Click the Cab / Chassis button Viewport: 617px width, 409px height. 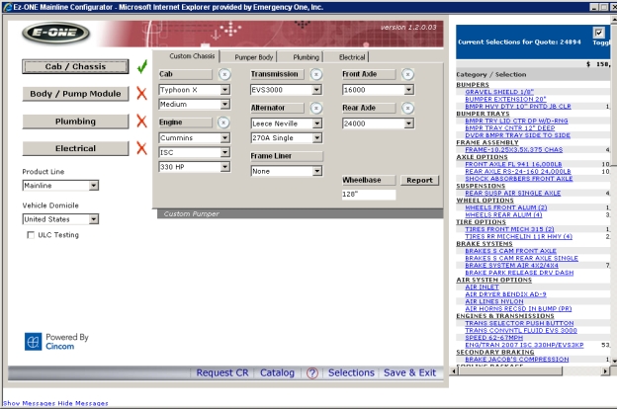coord(75,66)
